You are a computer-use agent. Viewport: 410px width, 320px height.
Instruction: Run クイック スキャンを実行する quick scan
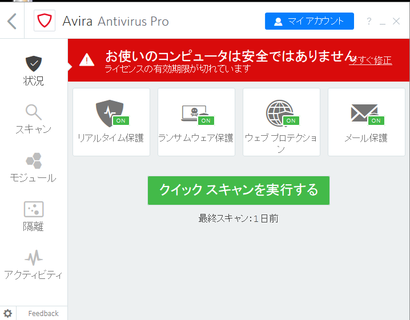pos(239,191)
